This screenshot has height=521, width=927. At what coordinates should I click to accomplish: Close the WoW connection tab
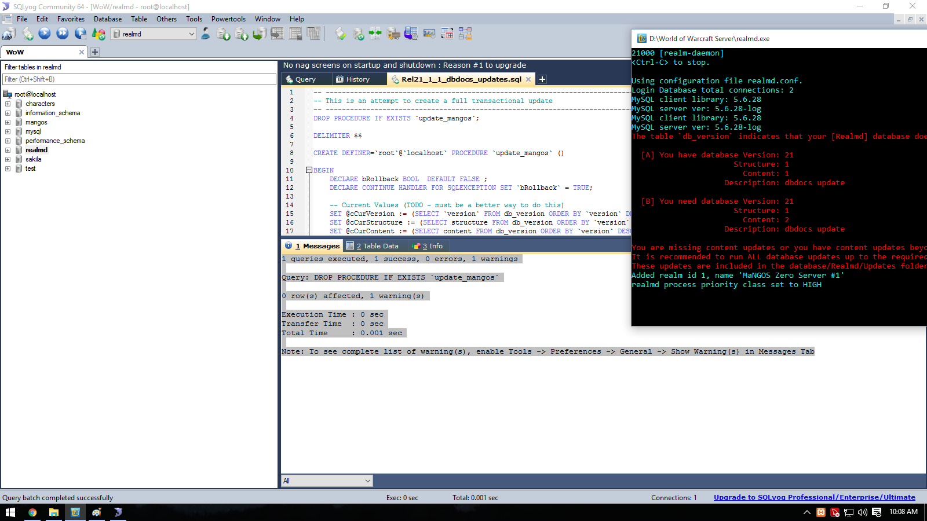coord(82,52)
